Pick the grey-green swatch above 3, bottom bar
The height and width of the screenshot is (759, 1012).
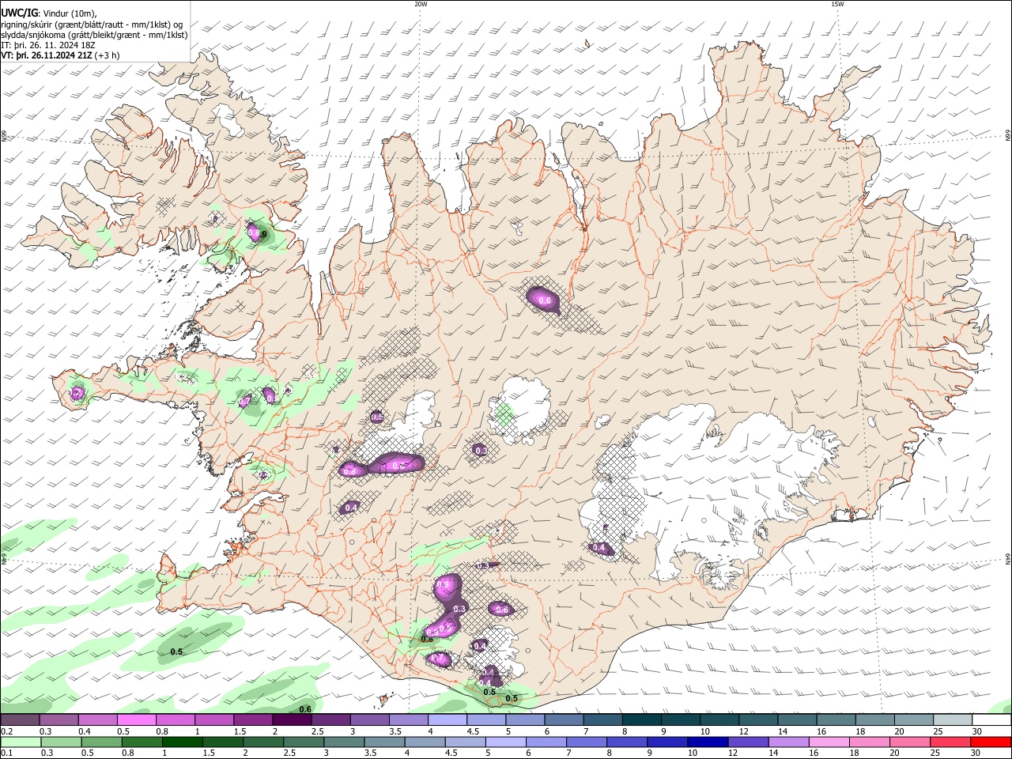[x=344, y=742]
